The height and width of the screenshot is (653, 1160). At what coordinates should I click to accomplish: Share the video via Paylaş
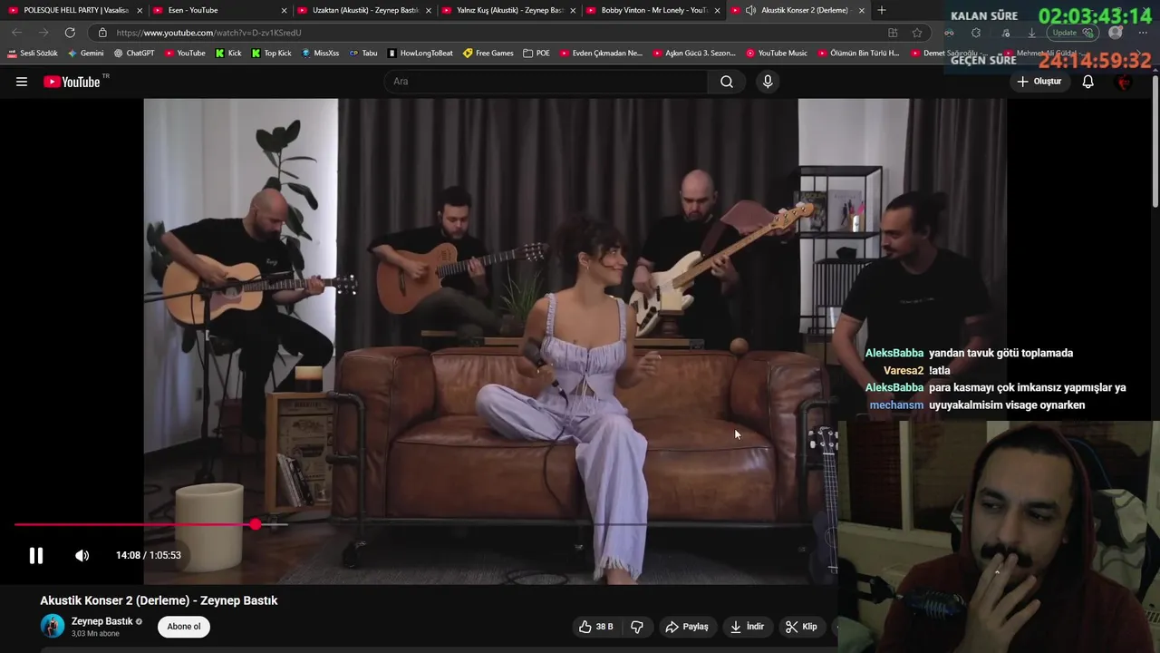click(687, 627)
